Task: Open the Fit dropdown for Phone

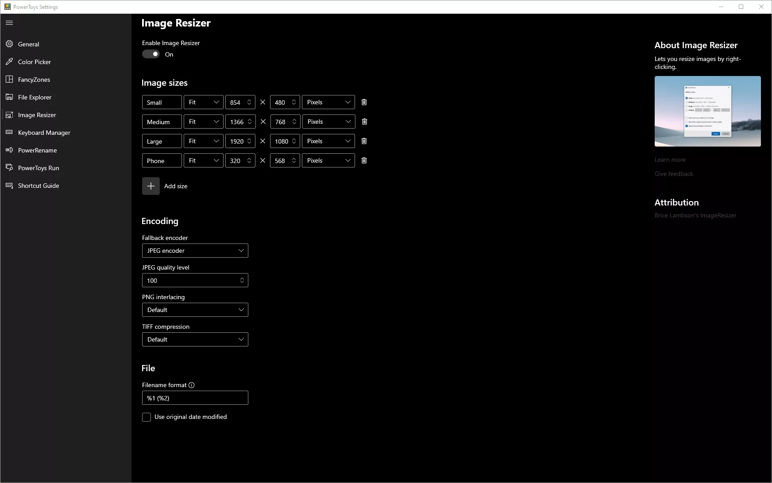Action: point(204,160)
